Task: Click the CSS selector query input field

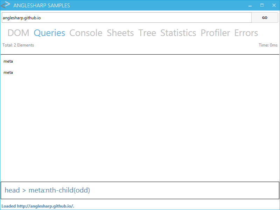Action: tap(140, 190)
